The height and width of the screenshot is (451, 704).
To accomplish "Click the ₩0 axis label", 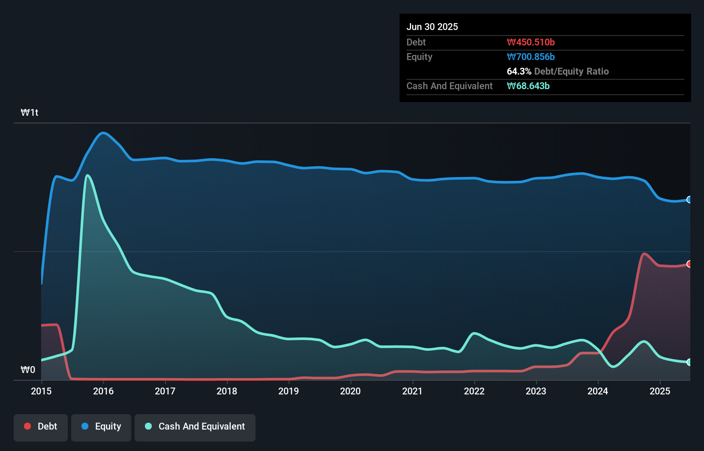I will coord(28,369).
